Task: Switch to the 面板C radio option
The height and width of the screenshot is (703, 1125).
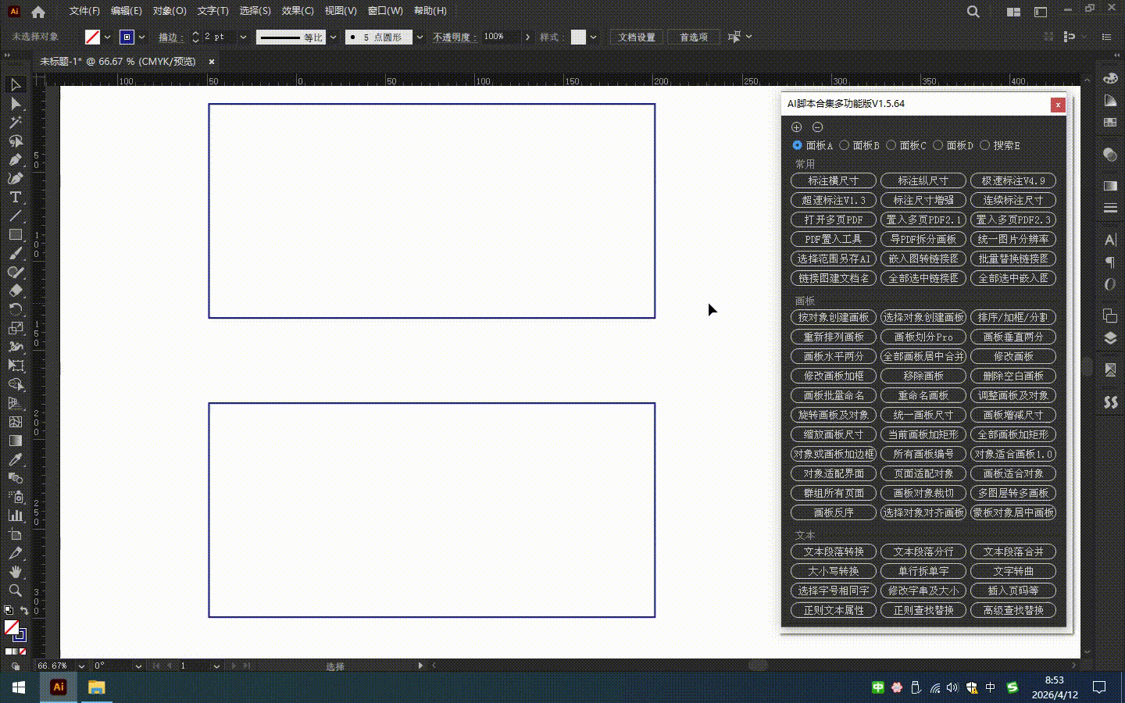Action: point(891,145)
